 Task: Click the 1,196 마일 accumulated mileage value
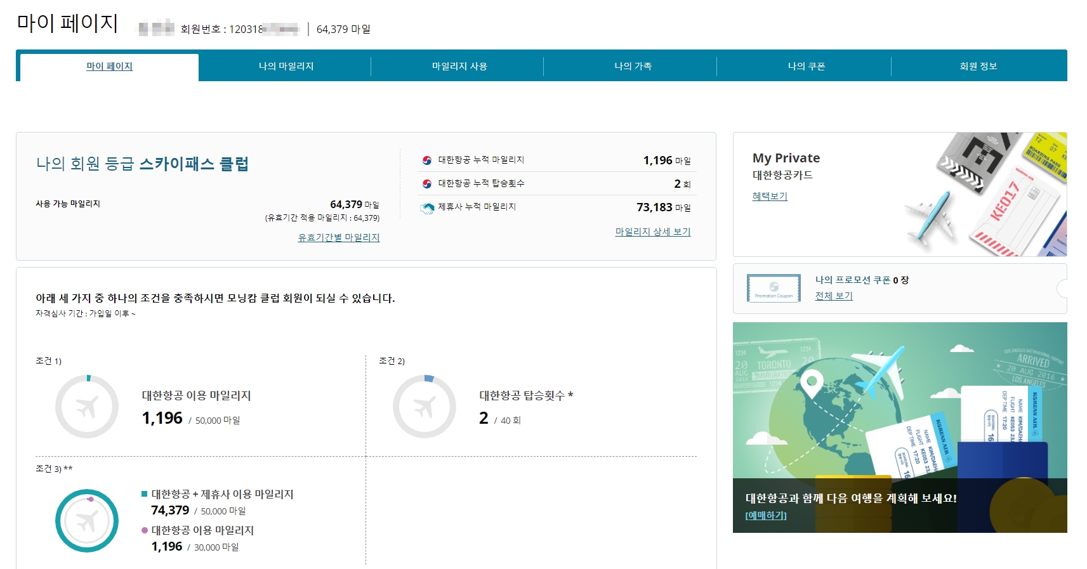point(667,160)
